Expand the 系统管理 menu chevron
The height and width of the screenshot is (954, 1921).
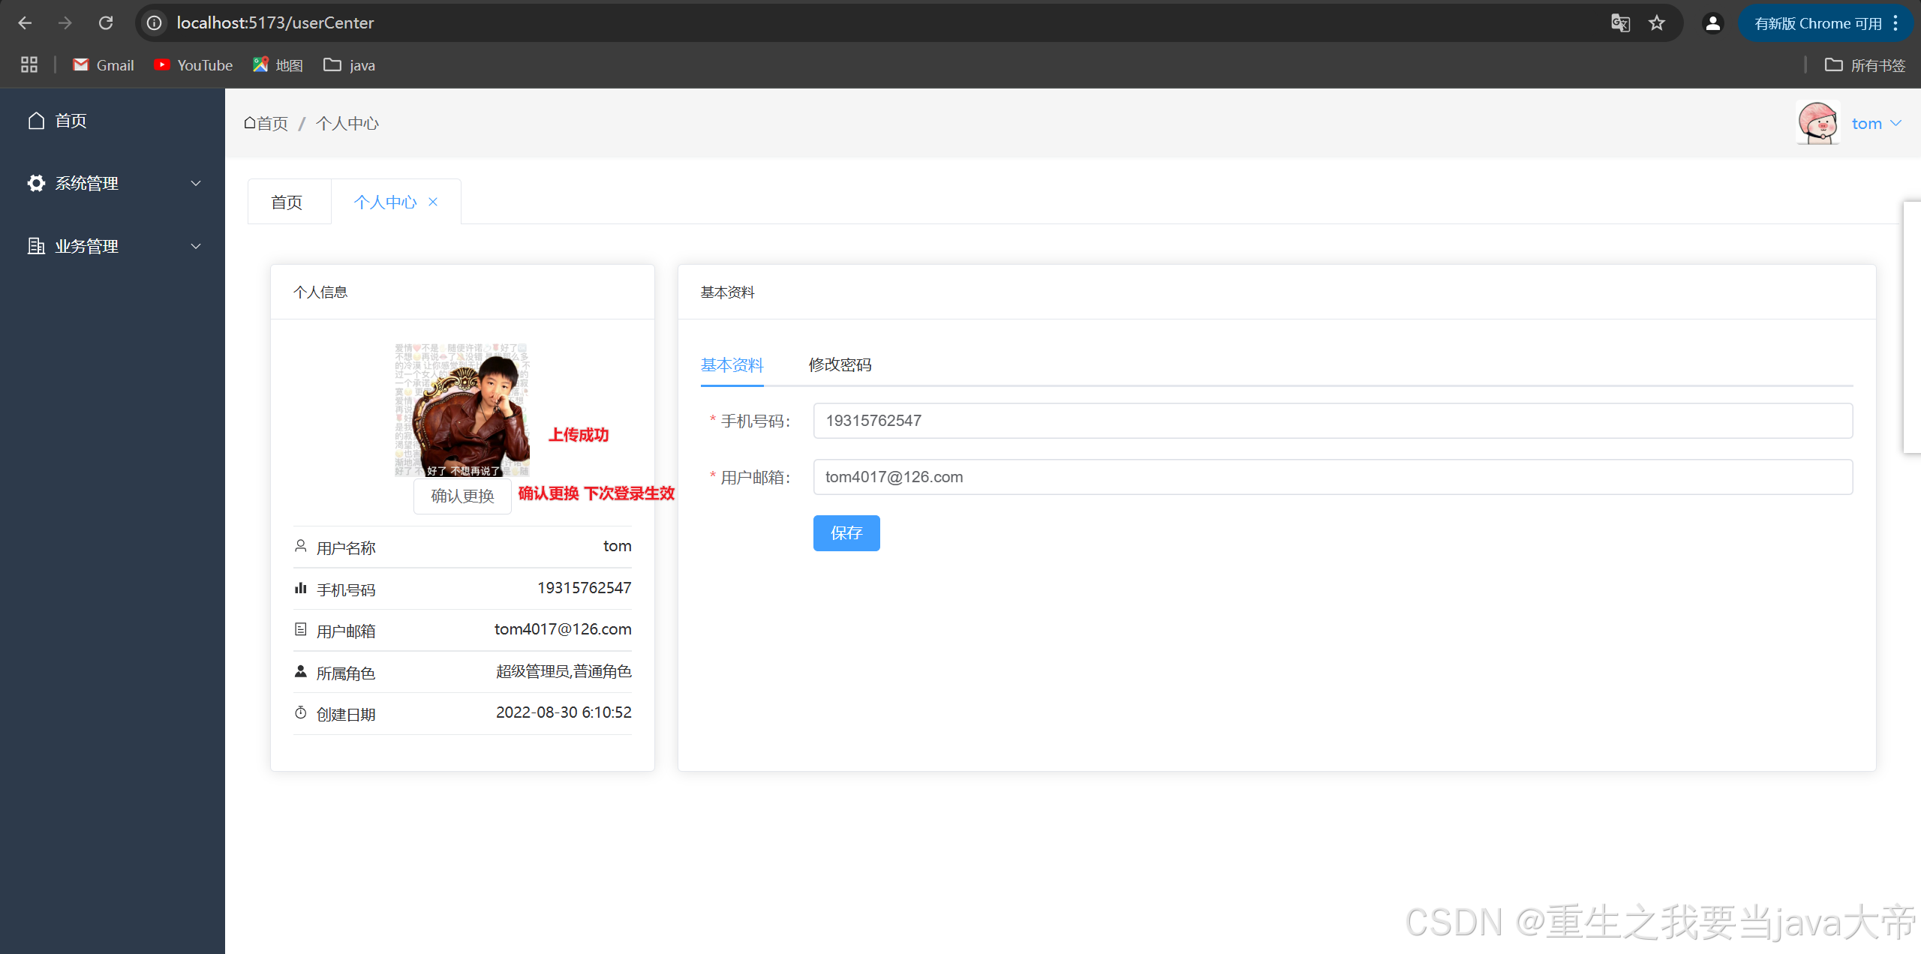[196, 183]
